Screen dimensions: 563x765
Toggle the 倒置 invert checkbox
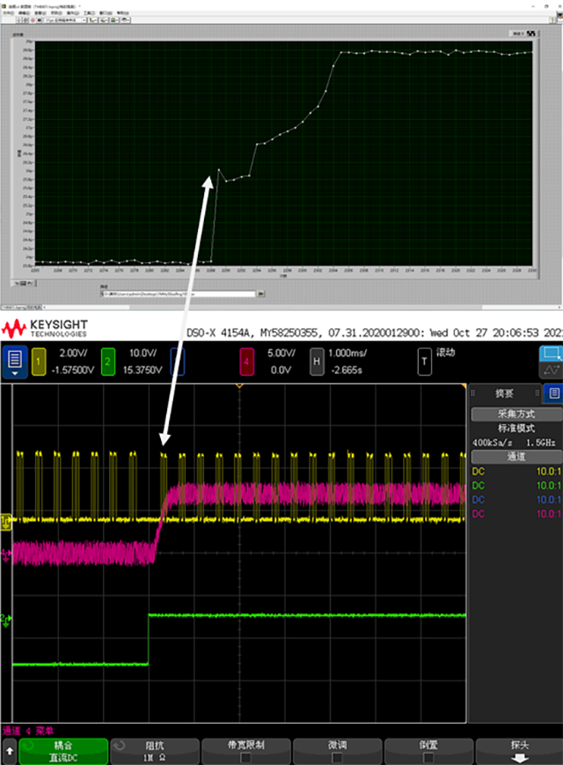[428, 756]
